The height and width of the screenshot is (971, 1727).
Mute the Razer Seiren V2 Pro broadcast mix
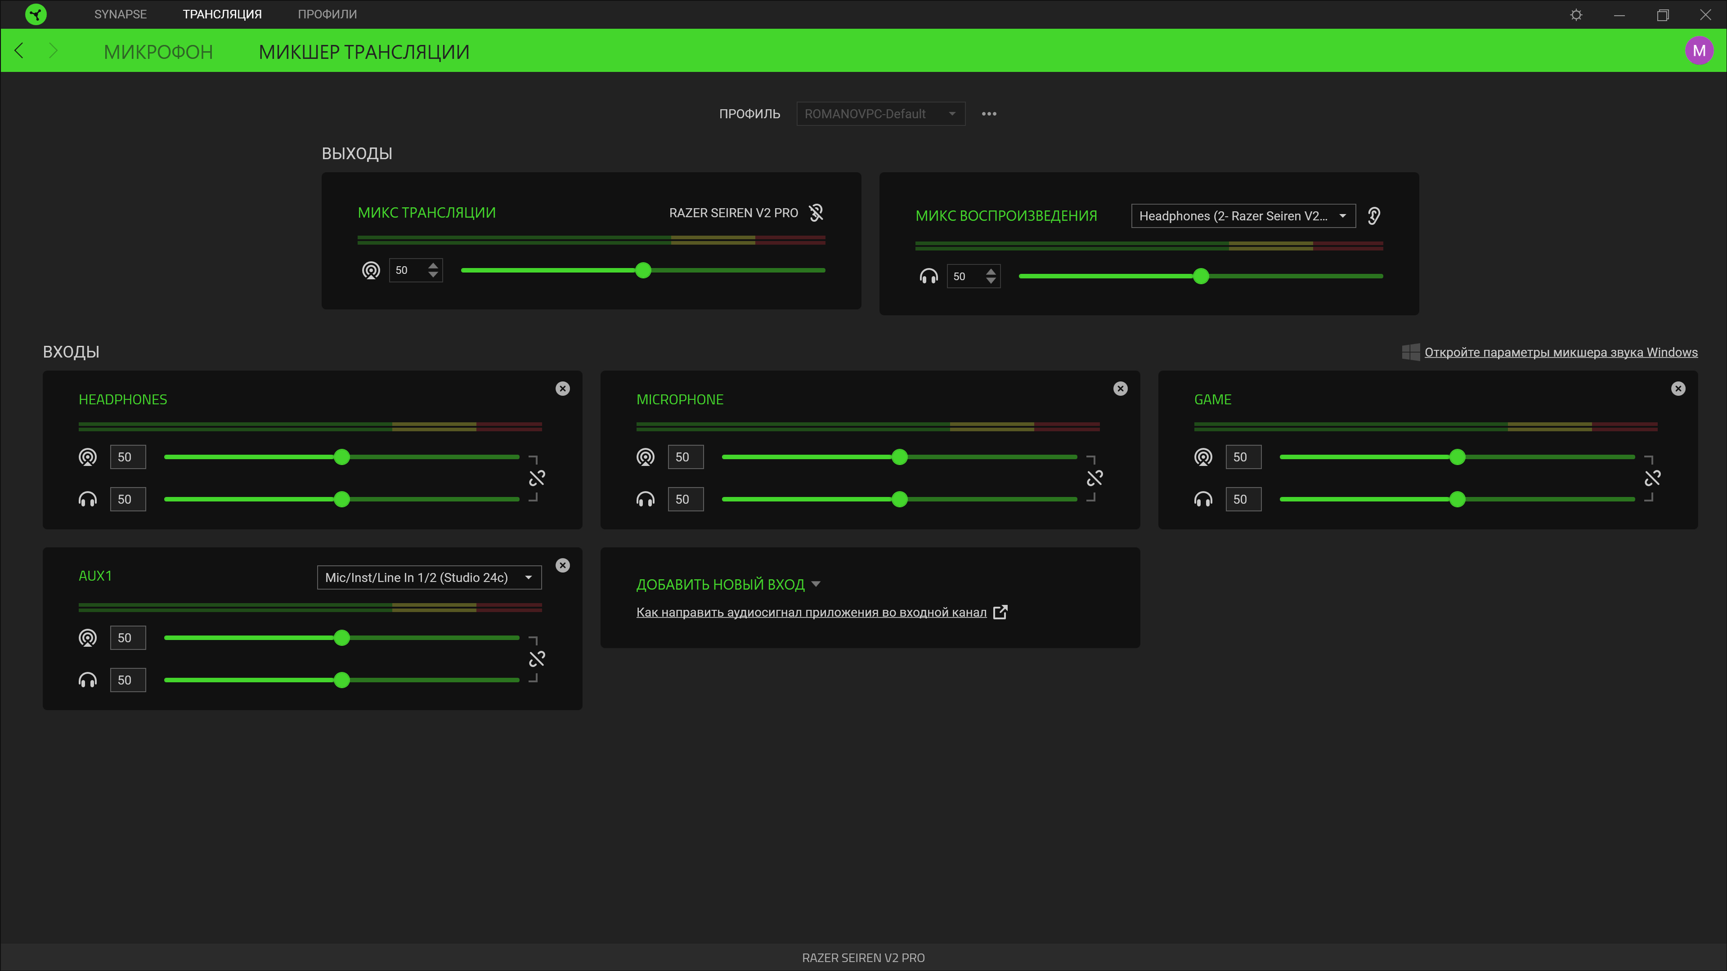(816, 212)
